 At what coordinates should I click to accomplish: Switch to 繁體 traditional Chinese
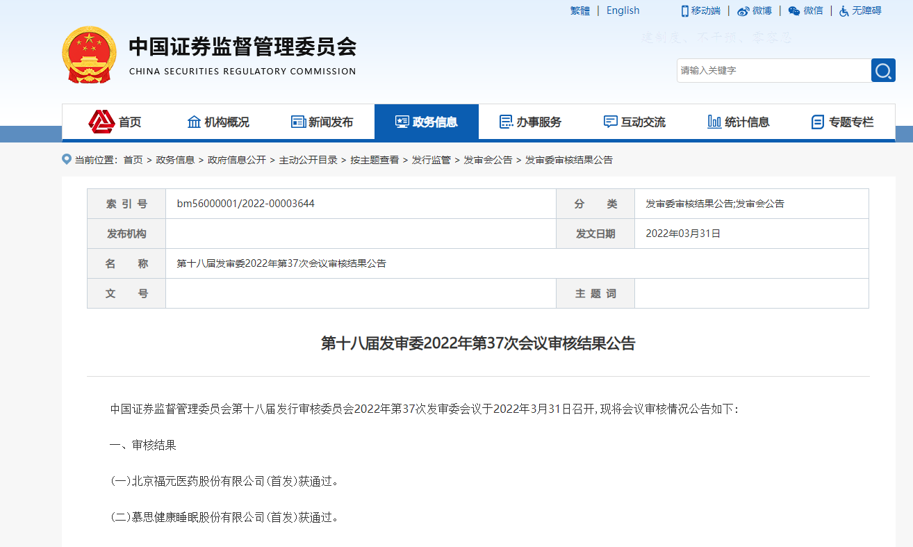pos(580,10)
